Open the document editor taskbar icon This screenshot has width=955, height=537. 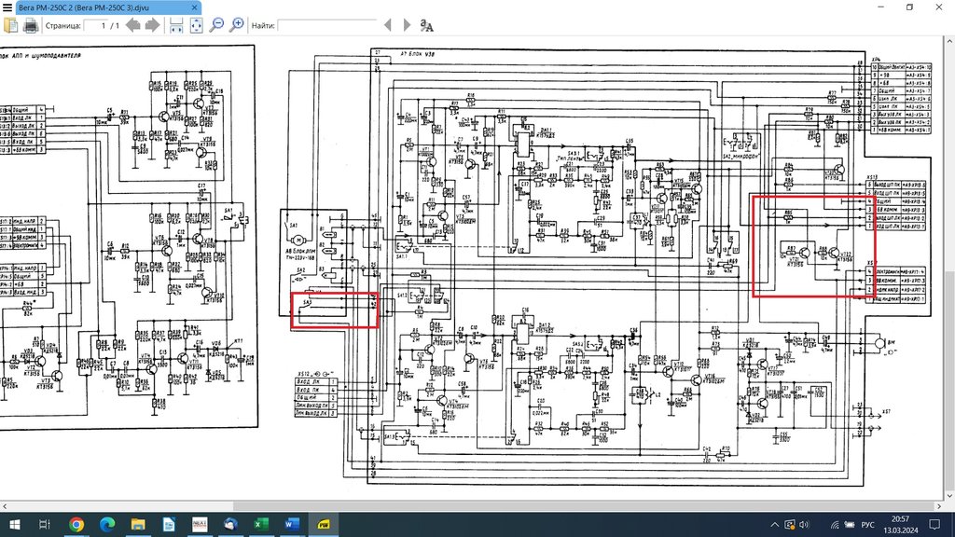169,524
